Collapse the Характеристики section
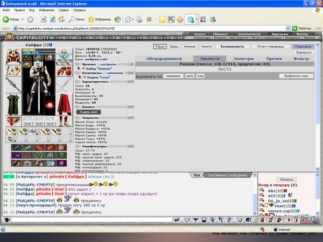Screen dimensions: 323x242 pos(77,82)
